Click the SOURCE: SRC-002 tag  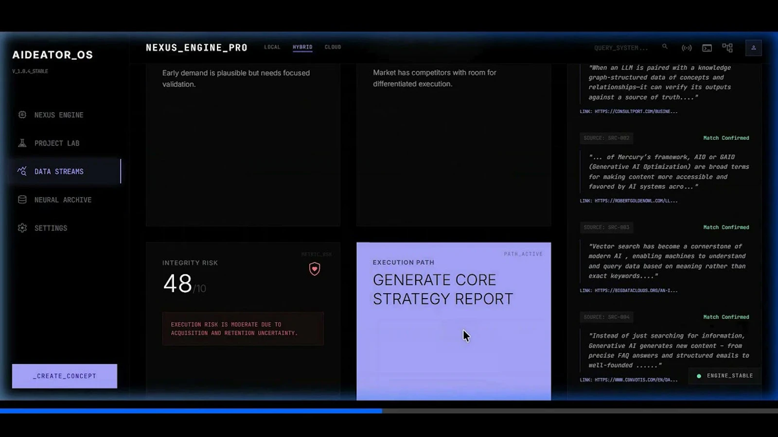(606, 138)
